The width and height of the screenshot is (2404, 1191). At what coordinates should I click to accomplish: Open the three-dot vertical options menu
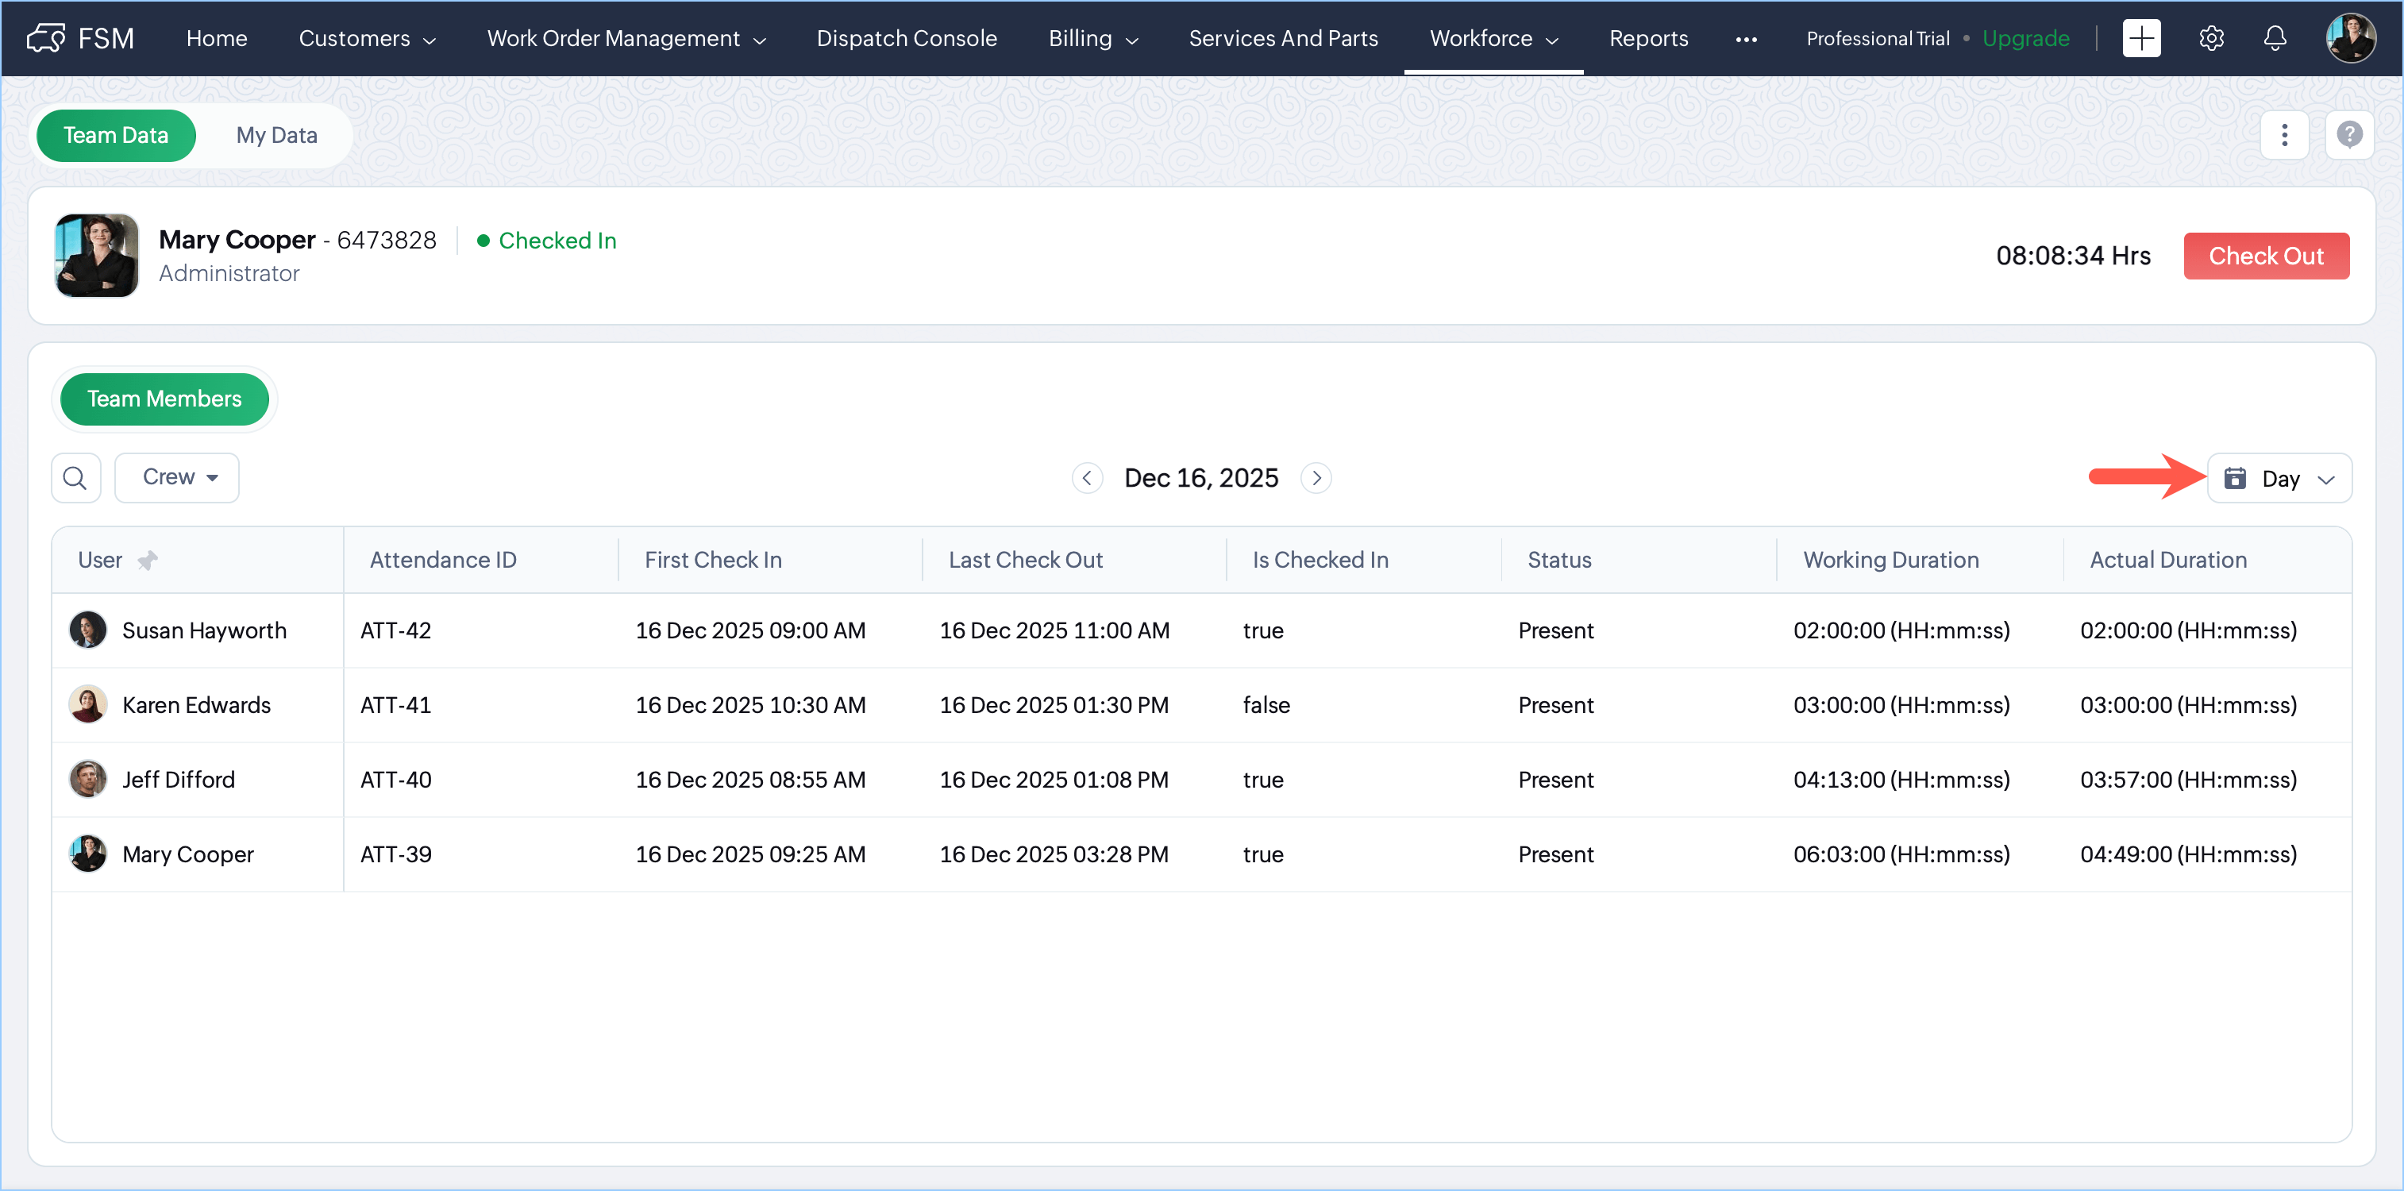[2283, 135]
